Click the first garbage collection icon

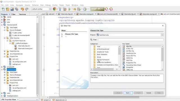tap(107, 9)
